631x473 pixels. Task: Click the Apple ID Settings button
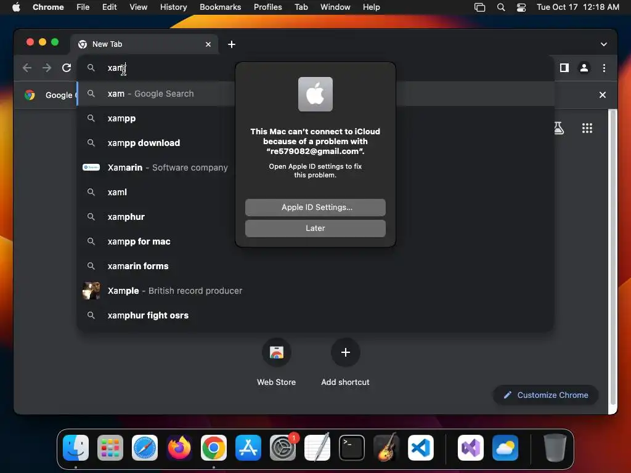[x=315, y=207]
